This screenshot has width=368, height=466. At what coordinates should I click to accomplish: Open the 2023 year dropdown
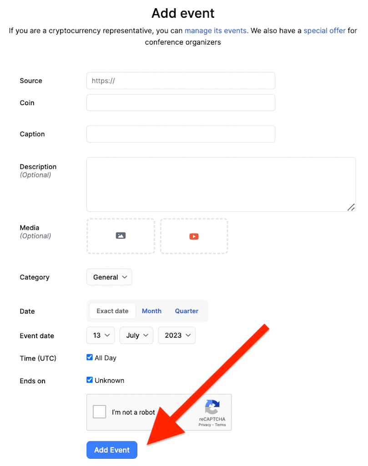coord(177,335)
